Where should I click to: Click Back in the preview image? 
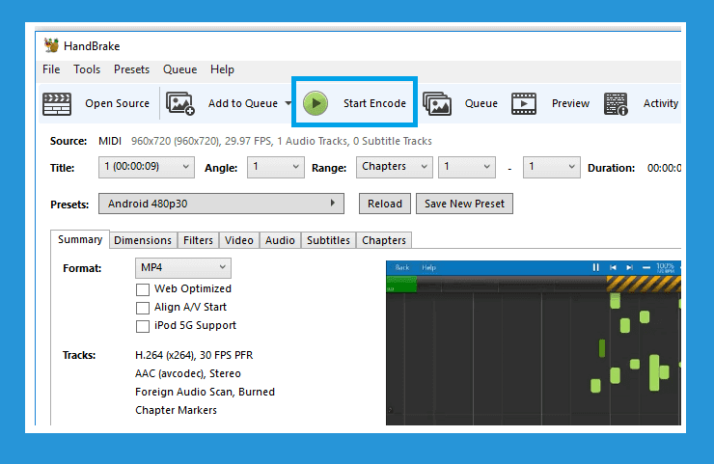[402, 267]
